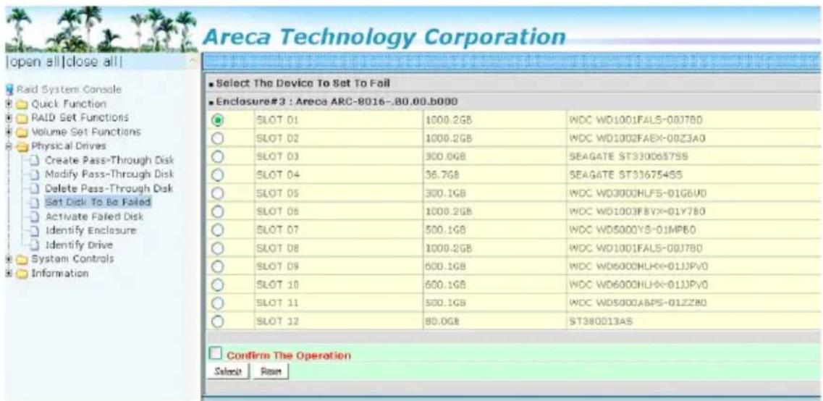Expand the System Controls node
Image resolution: width=823 pixels, height=401 pixels.
(x=9, y=258)
